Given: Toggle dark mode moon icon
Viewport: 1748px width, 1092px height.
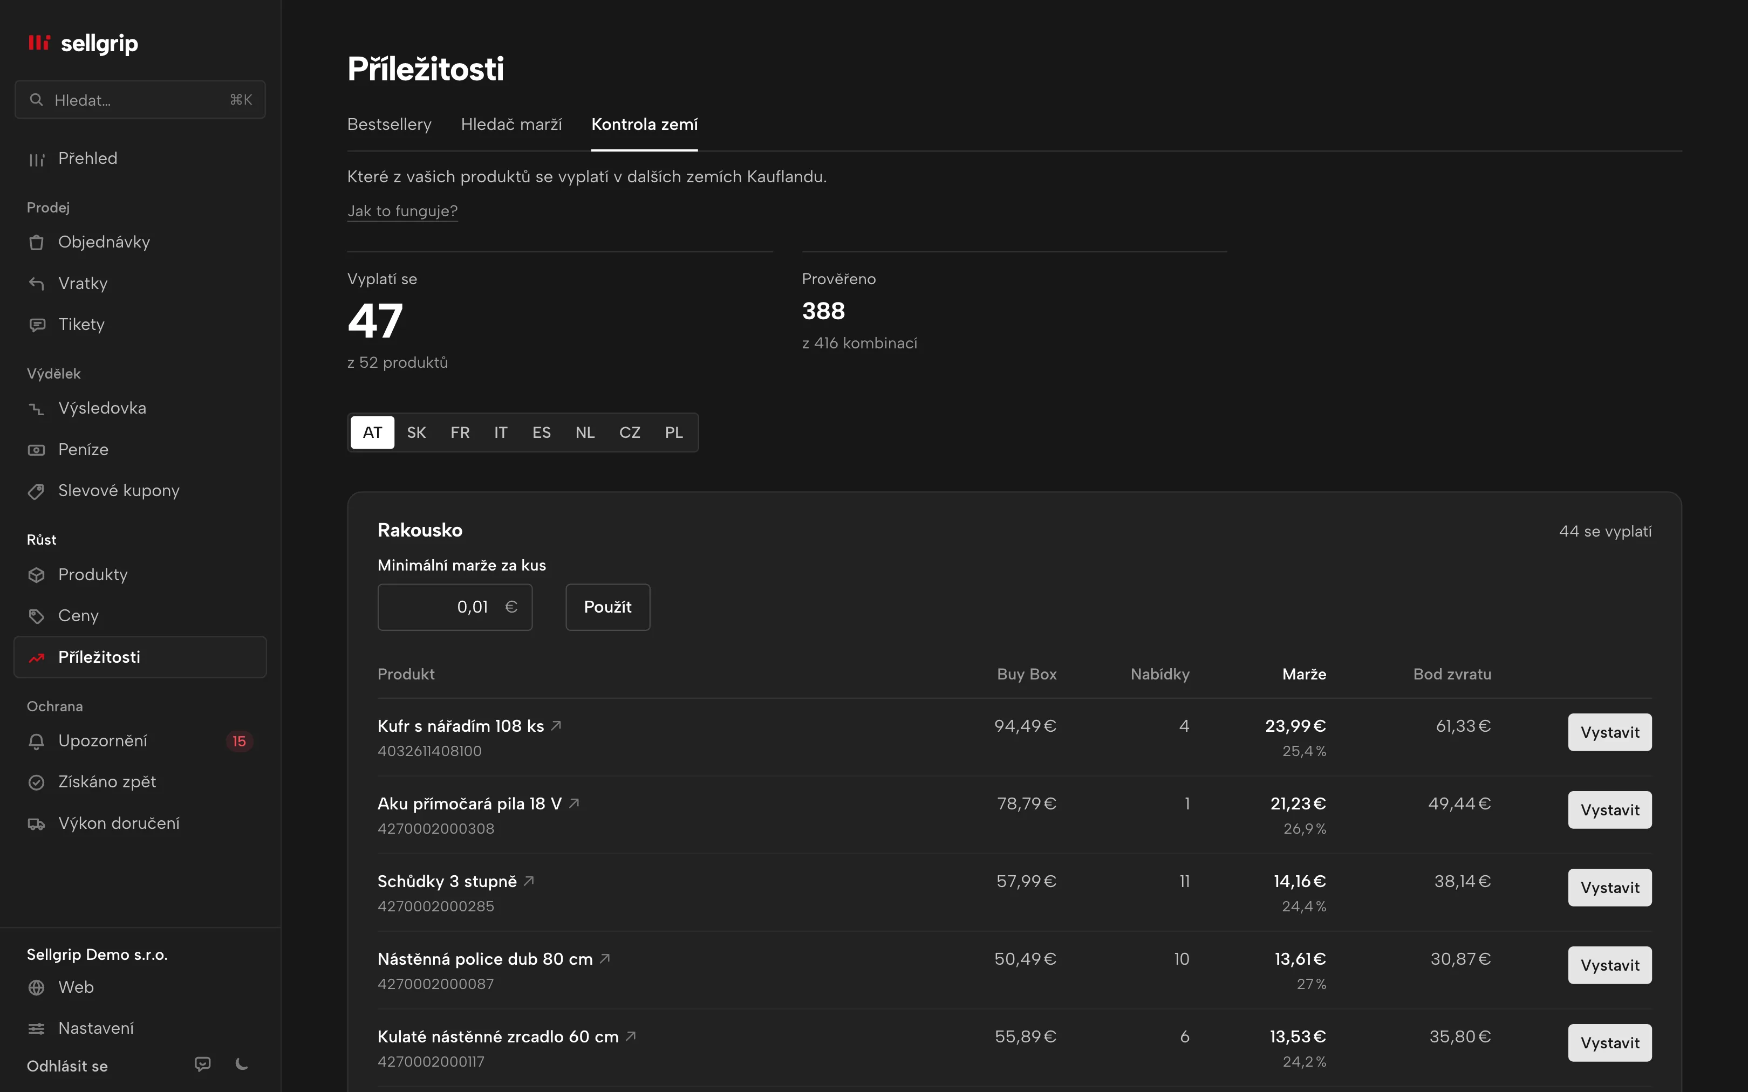Looking at the screenshot, I should tap(242, 1064).
